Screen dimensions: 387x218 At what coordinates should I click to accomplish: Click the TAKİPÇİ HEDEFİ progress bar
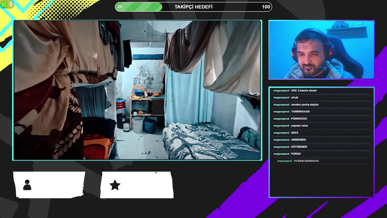pyautogui.click(x=193, y=7)
